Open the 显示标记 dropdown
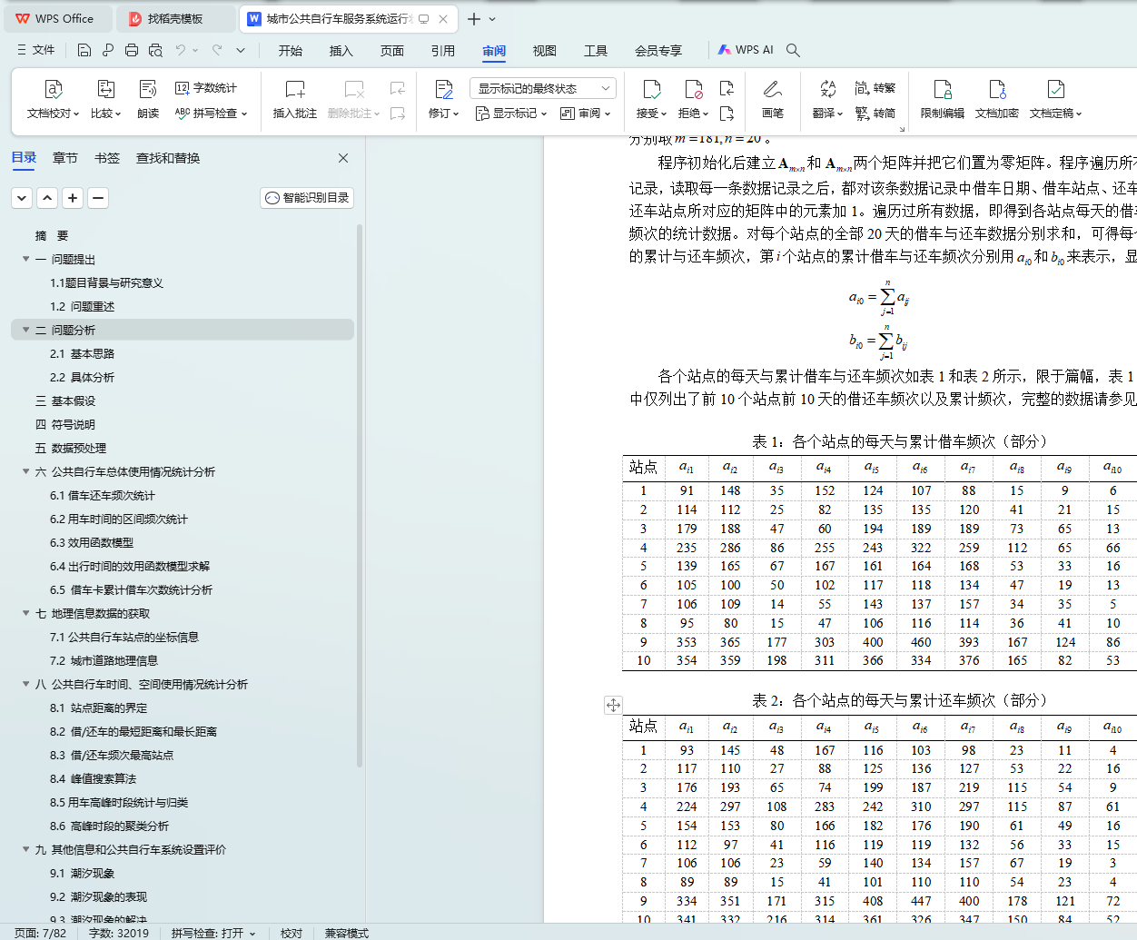The height and width of the screenshot is (940, 1137). pos(511,114)
